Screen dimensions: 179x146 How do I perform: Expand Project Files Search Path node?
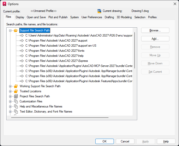point(10,96)
